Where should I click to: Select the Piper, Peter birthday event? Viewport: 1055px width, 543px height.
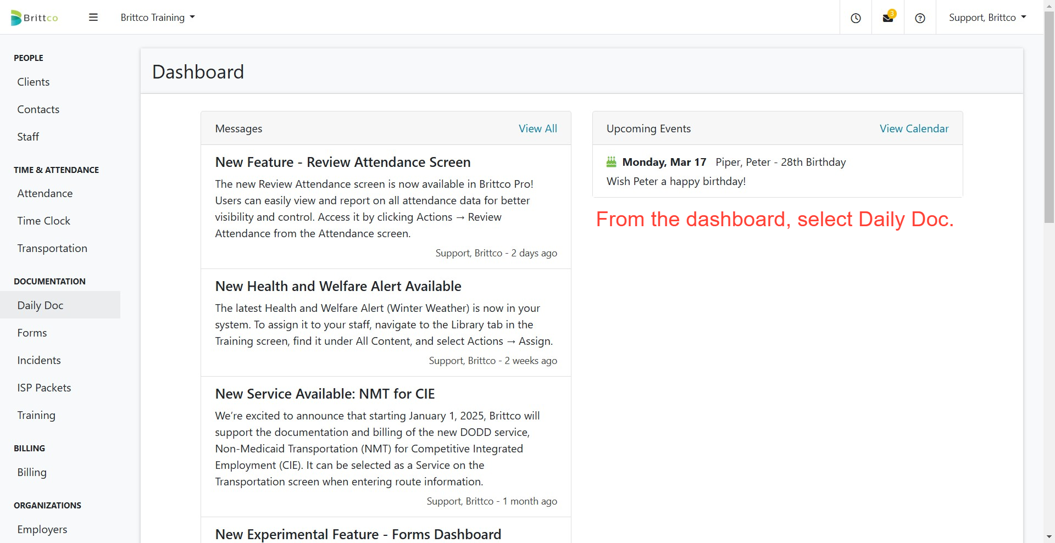point(781,162)
